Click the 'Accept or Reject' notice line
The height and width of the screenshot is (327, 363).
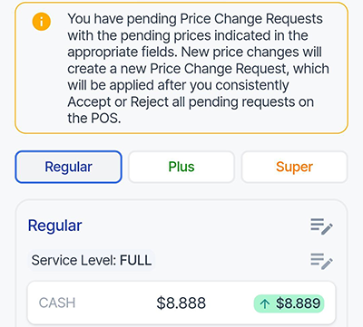click(191, 102)
